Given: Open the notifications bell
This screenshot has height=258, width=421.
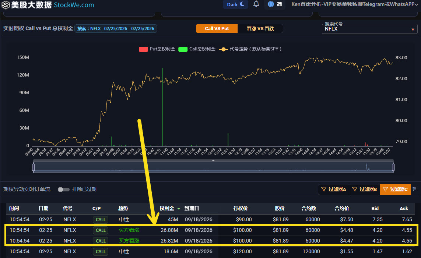Looking at the screenshot, I should point(256,4).
